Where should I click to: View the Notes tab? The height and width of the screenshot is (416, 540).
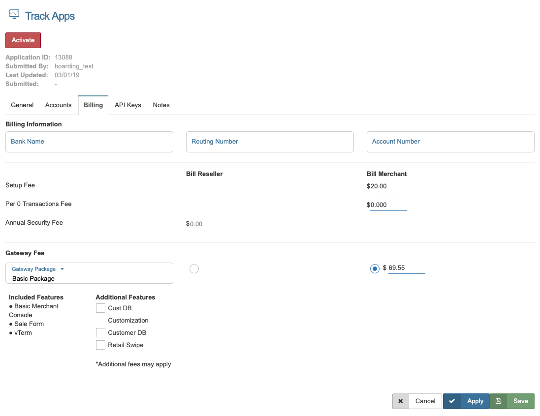point(161,105)
